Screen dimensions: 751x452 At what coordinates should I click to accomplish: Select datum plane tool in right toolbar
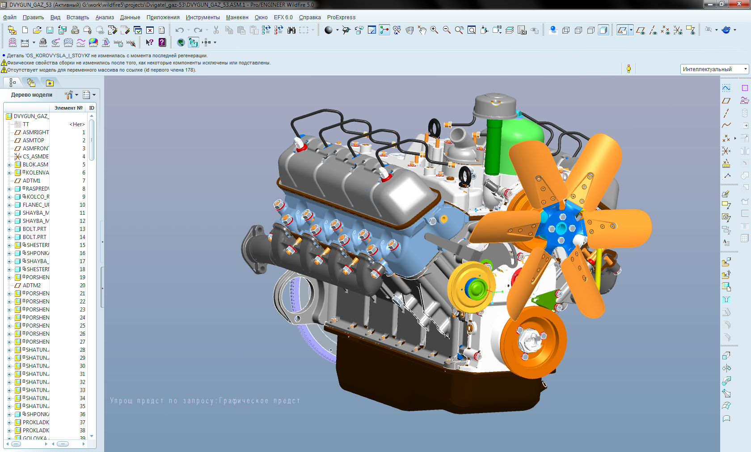coord(726,101)
